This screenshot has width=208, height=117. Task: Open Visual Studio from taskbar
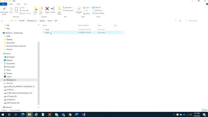(x=84, y=114)
